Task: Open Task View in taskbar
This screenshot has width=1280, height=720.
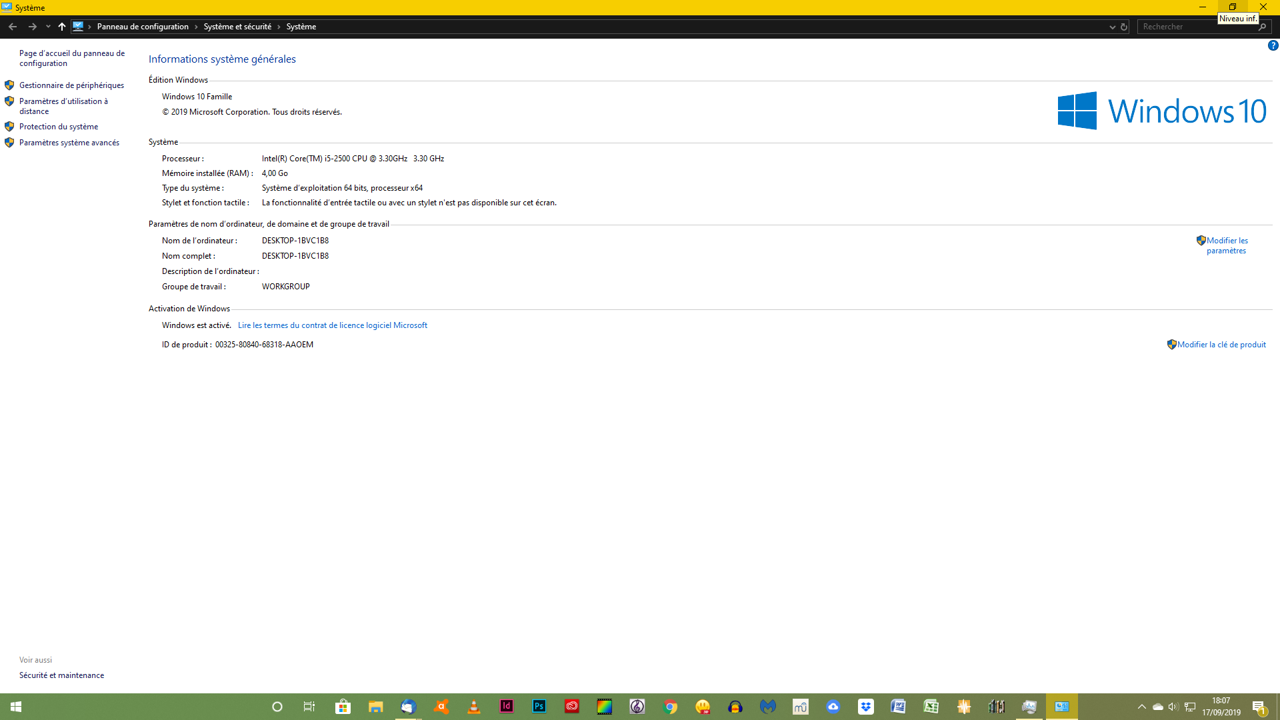Action: (309, 707)
